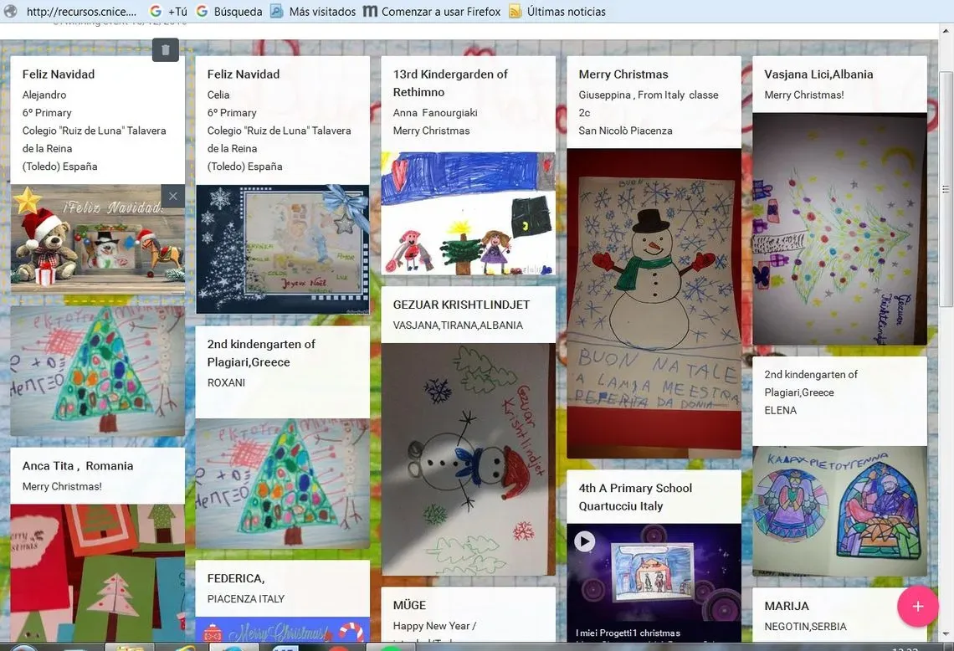
Task: Open the Más visitados bookmark
Action: click(x=313, y=11)
